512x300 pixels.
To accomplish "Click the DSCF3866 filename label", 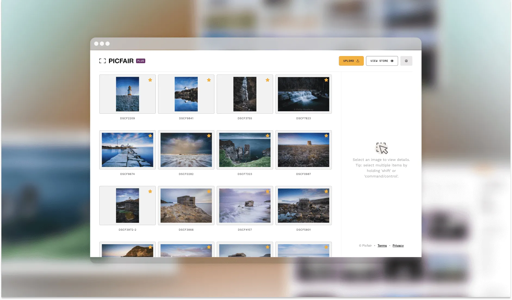I will point(186,230).
